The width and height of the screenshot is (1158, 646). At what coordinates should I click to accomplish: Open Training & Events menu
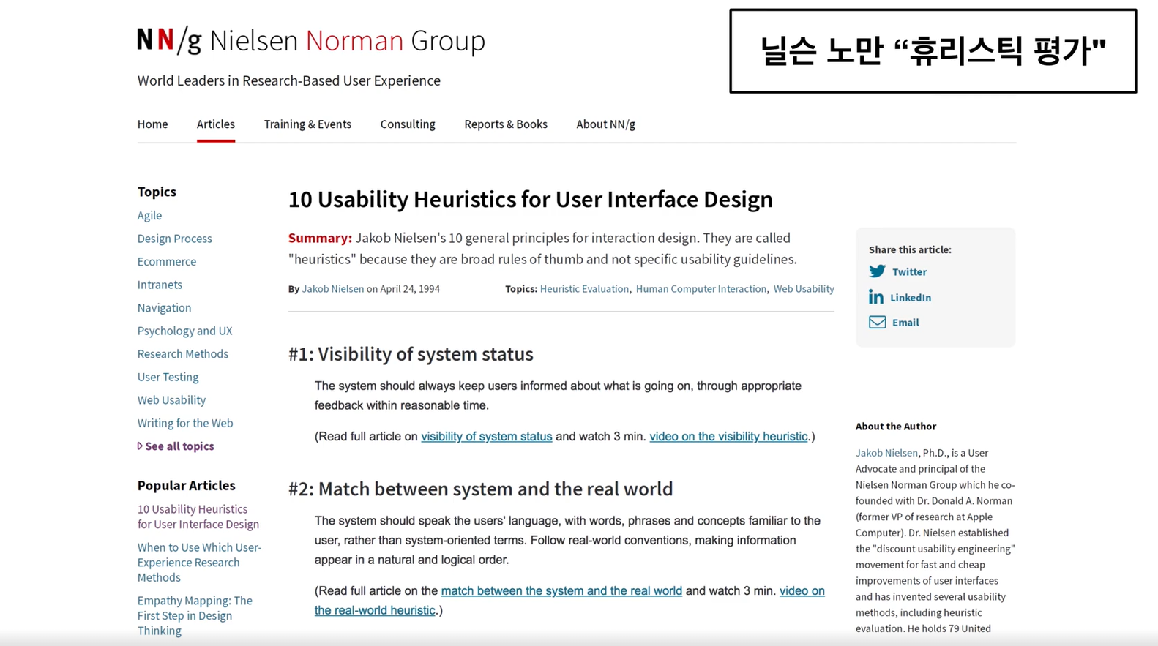(307, 124)
